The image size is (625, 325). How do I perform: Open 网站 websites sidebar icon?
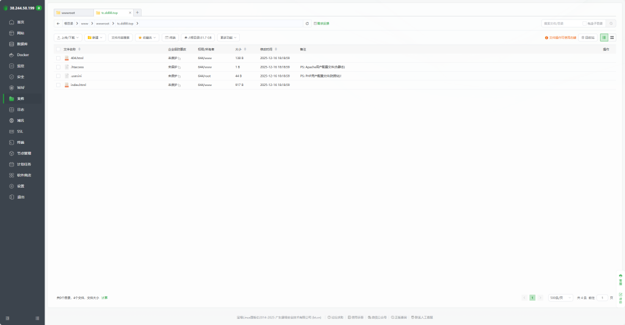(12, 33)
